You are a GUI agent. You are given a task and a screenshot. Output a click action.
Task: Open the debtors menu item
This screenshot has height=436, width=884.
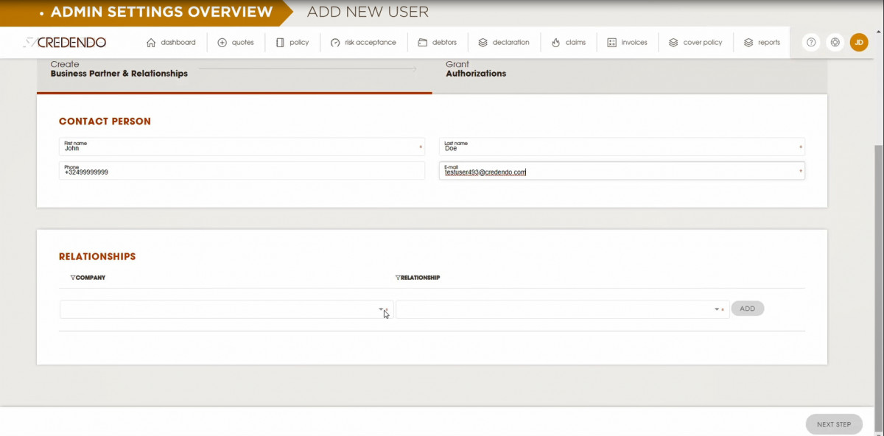437,43
